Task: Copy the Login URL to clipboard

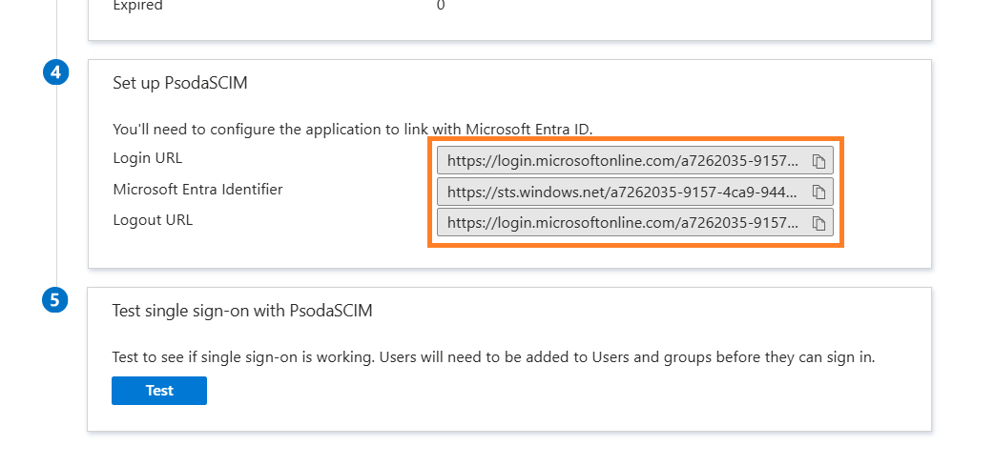Action: pyautogui.click(x=818, y=160)
